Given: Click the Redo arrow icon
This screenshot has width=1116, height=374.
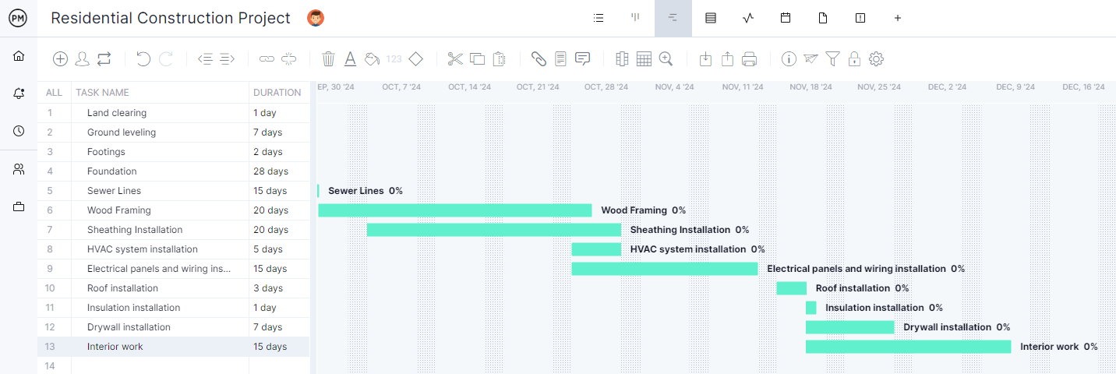Looking at the screenshot, I should (166, 58).
